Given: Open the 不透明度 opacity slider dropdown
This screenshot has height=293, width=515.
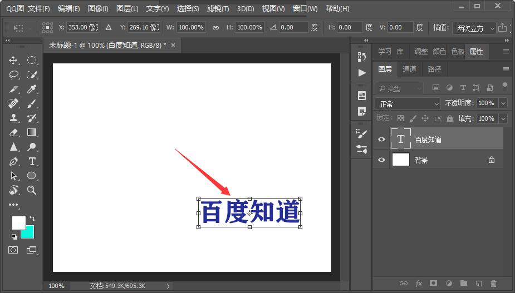Looking at the screenshot, I should 503,103.
